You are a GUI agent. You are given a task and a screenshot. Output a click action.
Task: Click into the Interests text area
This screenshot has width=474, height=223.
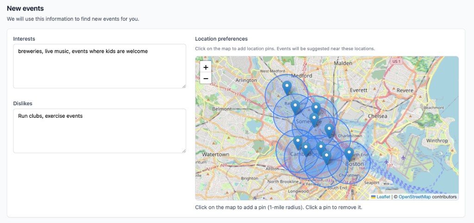pyautogui.click(x=100, y=66)
